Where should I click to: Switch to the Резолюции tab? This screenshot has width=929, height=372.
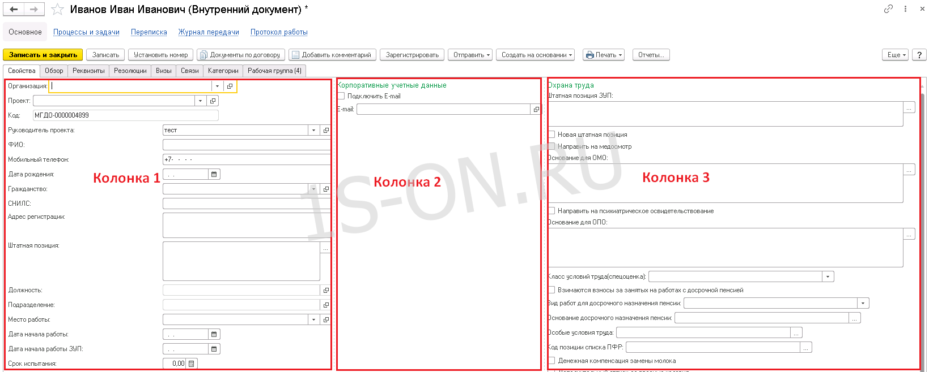130,71
